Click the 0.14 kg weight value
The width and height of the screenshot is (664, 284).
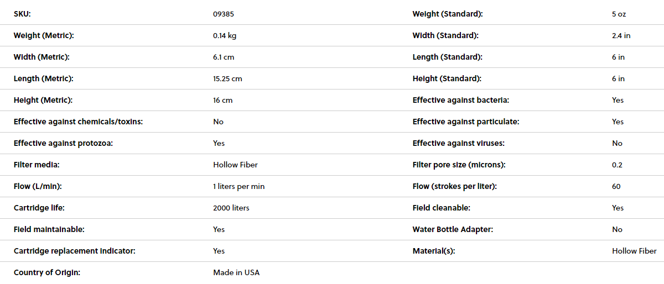click(225, 35)
